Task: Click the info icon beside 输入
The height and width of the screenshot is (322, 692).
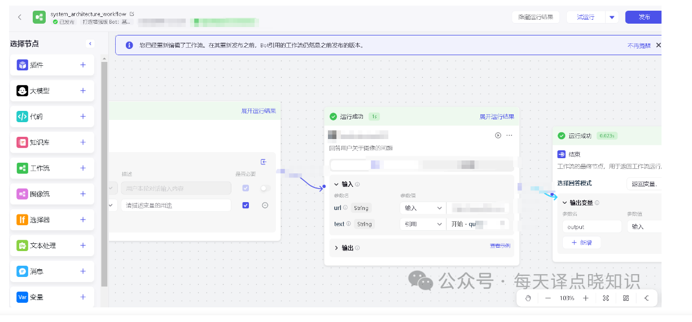Action: pos(357,184)
